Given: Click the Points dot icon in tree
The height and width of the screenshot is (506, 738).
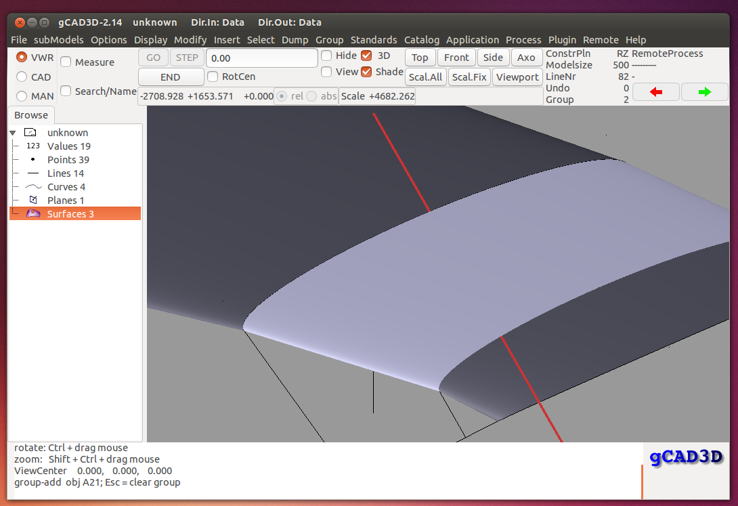Looking at the screenshot, I should [x=33, y=160].
